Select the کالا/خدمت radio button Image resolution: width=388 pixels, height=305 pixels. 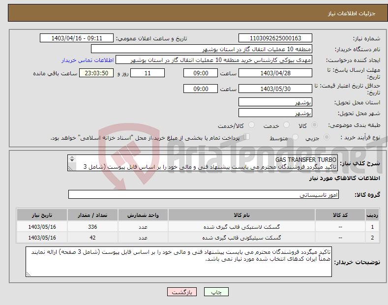coord(251,125)
